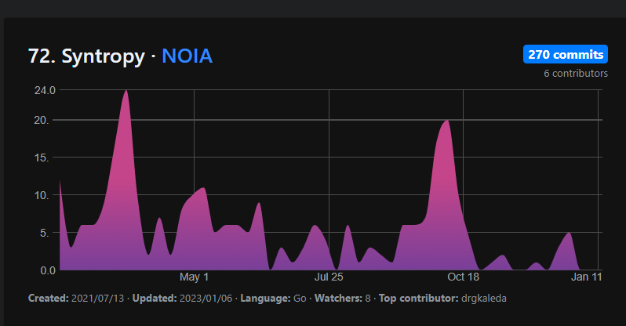Click the 0.0 y-axis label
This screenshot has width=626, height=326.
48,270
